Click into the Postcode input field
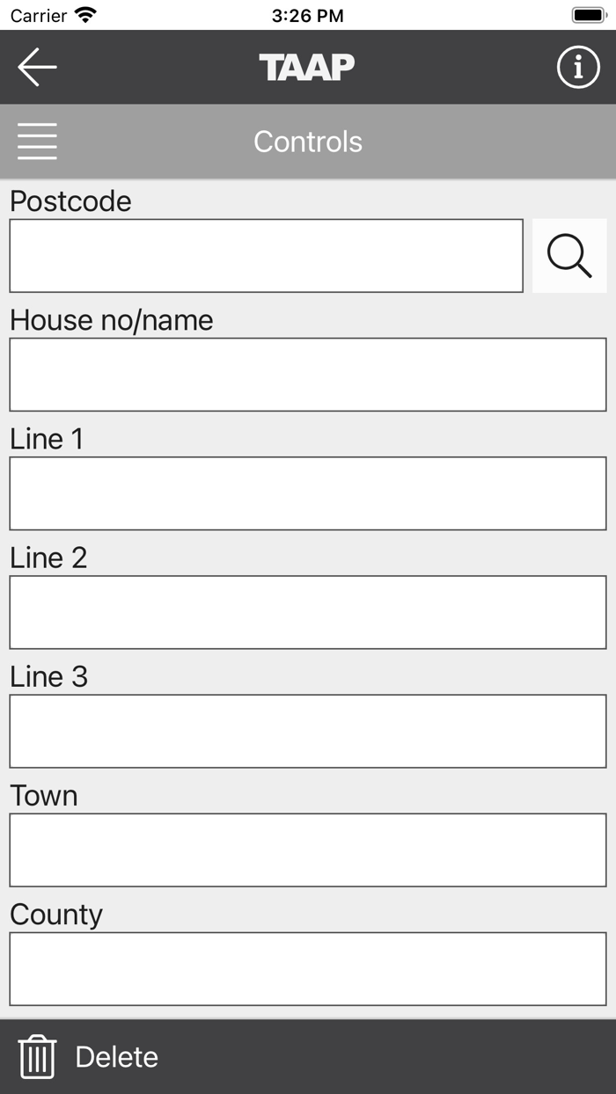 coord(264,255)
